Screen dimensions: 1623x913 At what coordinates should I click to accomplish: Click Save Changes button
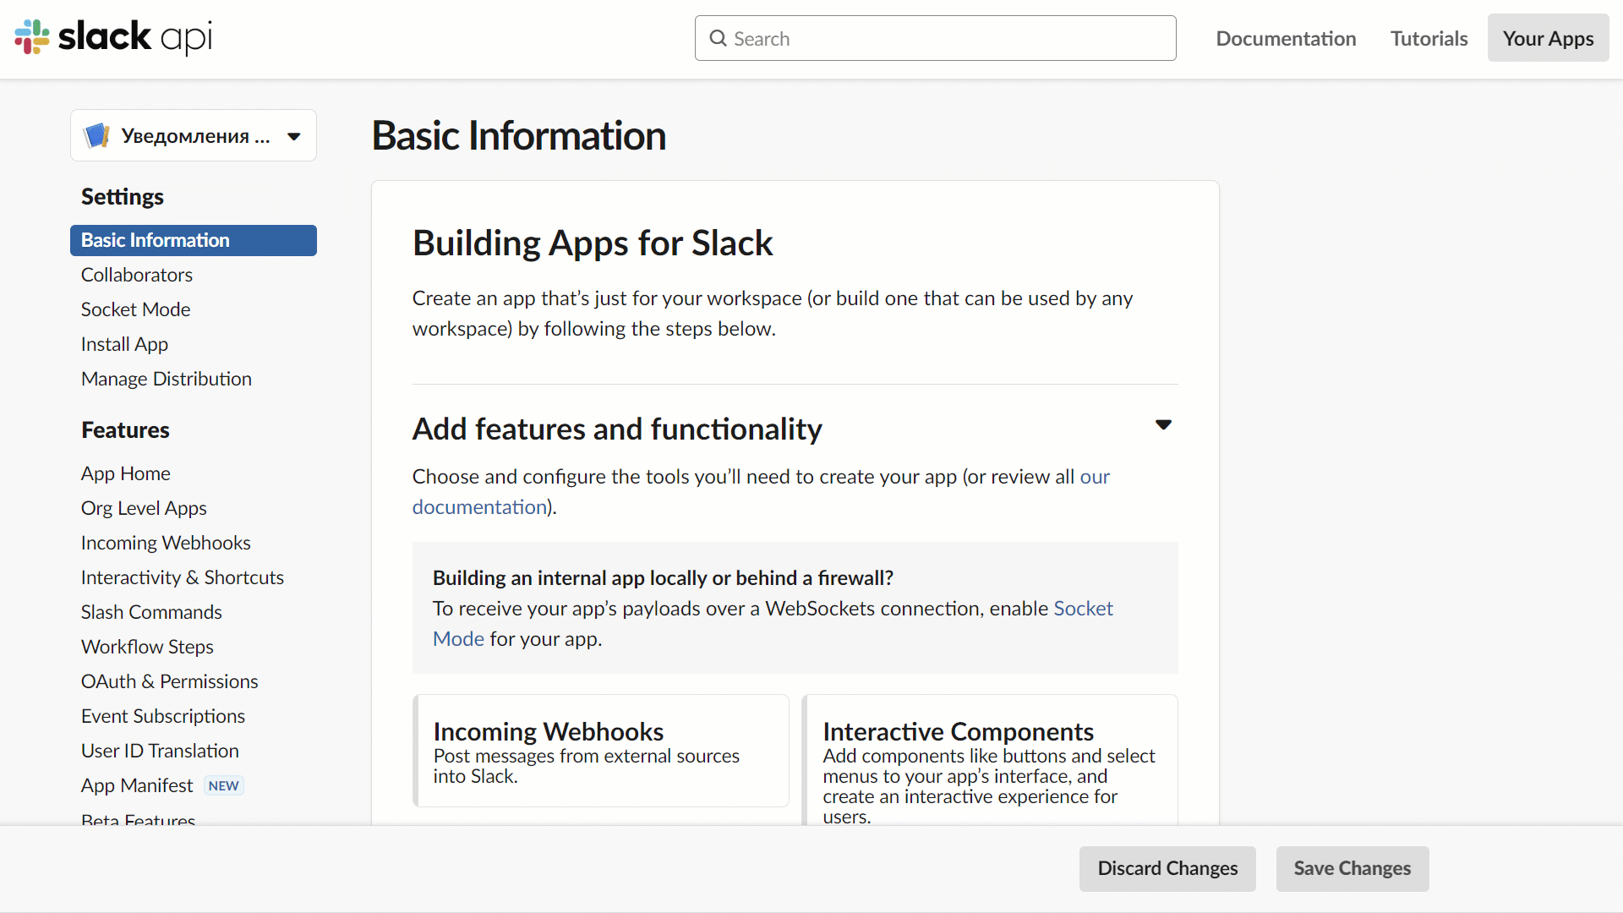[x=1352, y=868]
